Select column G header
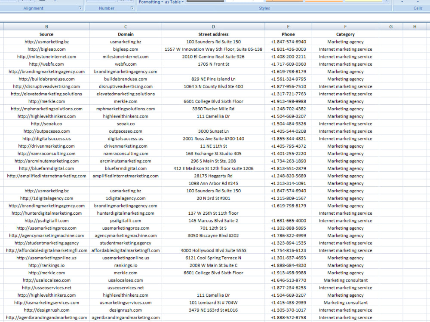The width and height of the screenshot is (430, 322). 391,27
